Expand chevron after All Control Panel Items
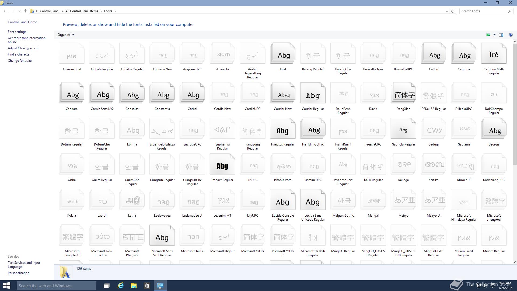Viewport: 517px width, 291px height. click(x=101, y=11)
